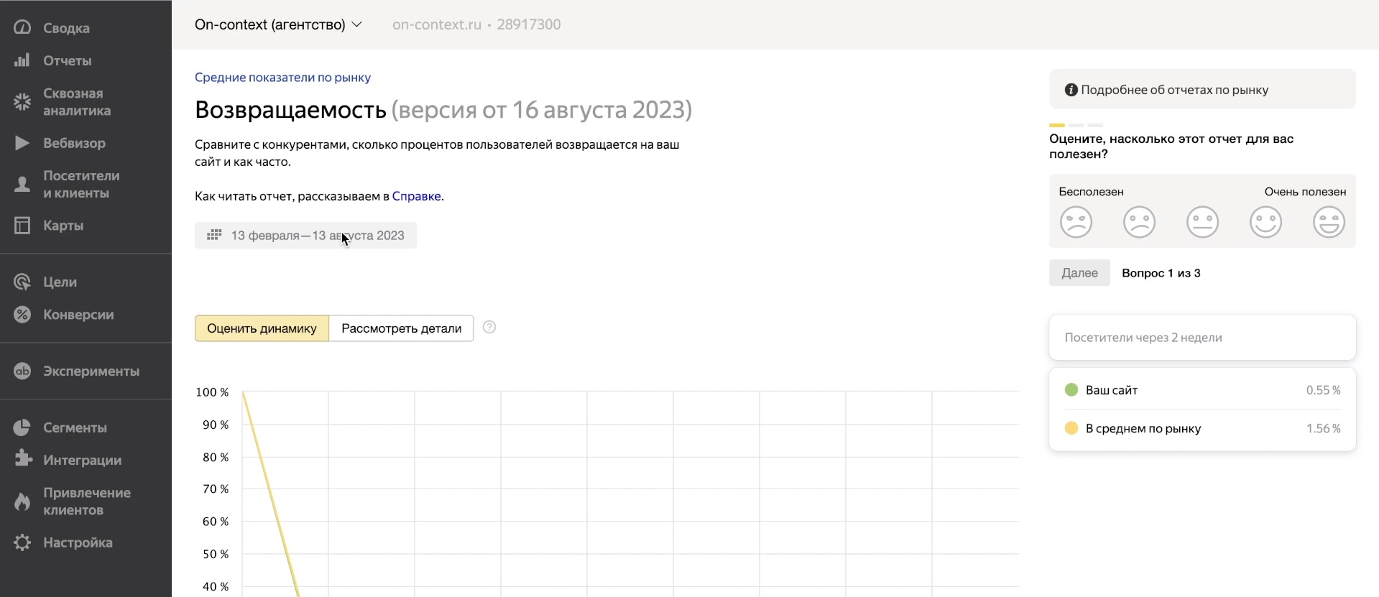Rate report with very sad face
Screen dimensions: 1379x597
point(1076,222)
